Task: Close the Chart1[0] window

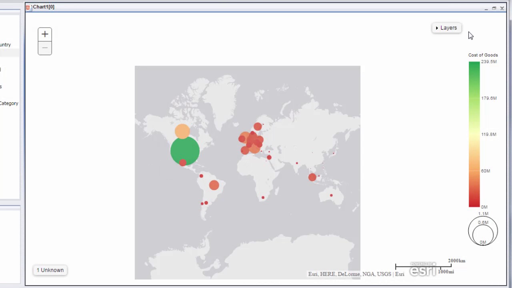Action: click(502, 8)
